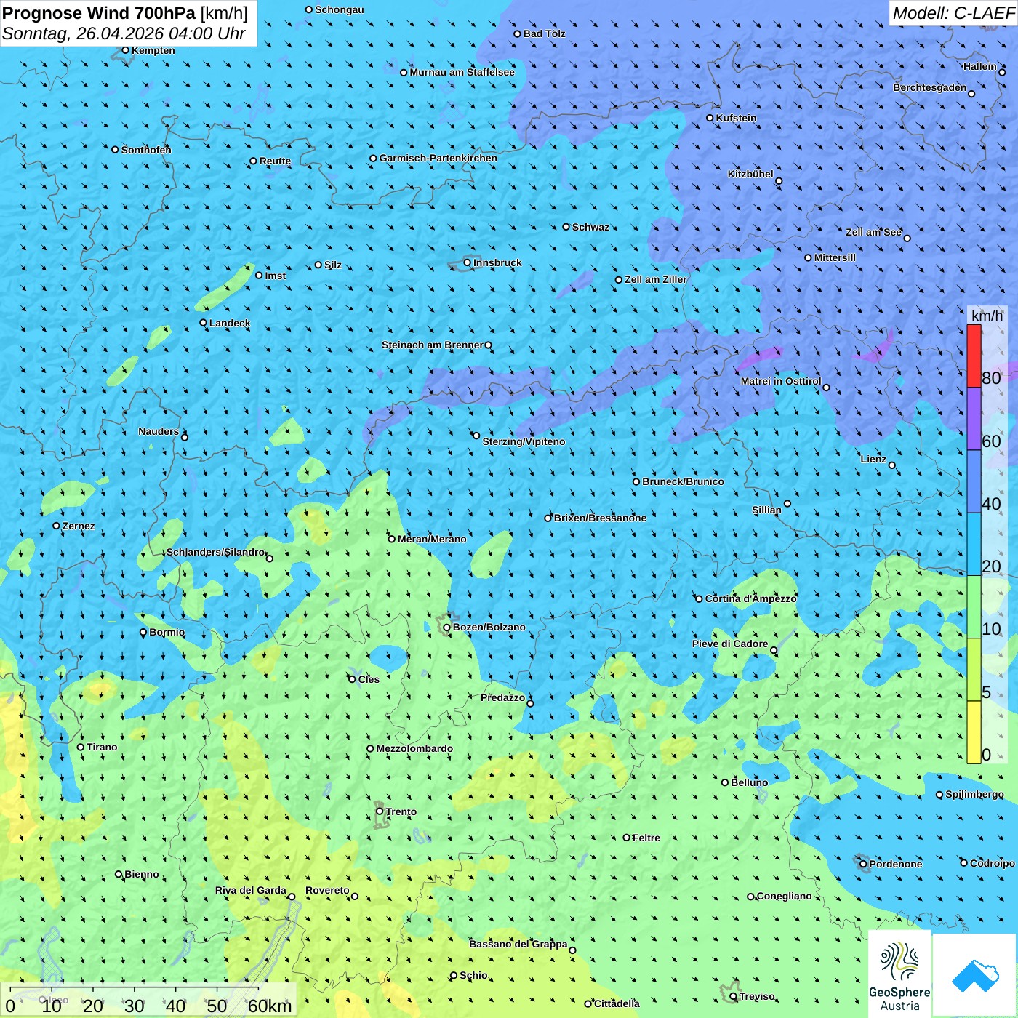This screenshot has height=1018, width=1018.
Task: Click the "Zell am See" label
Action: [x=873, y=232]
